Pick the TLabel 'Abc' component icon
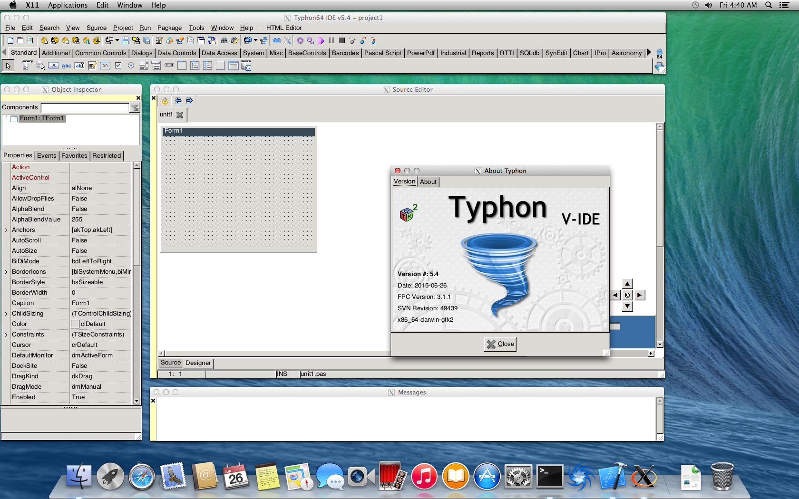This screenshot has height=499, width=799. tap(66, 66)
